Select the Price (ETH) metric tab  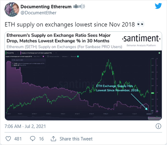point(10,53)
